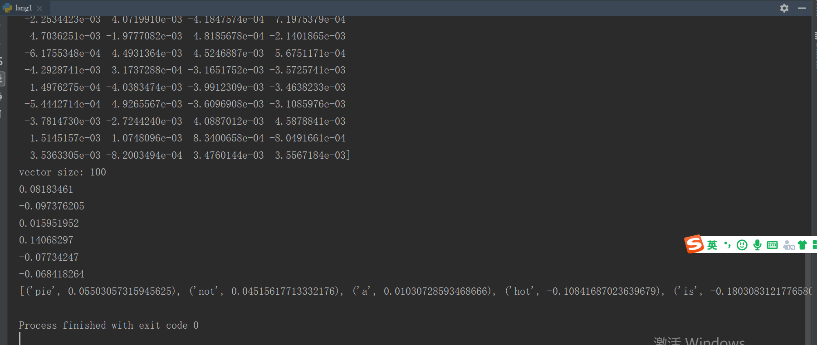Screen dimensions: 817x345
Task: Click array value -6.1755348e-04
Action: (63, 53)
